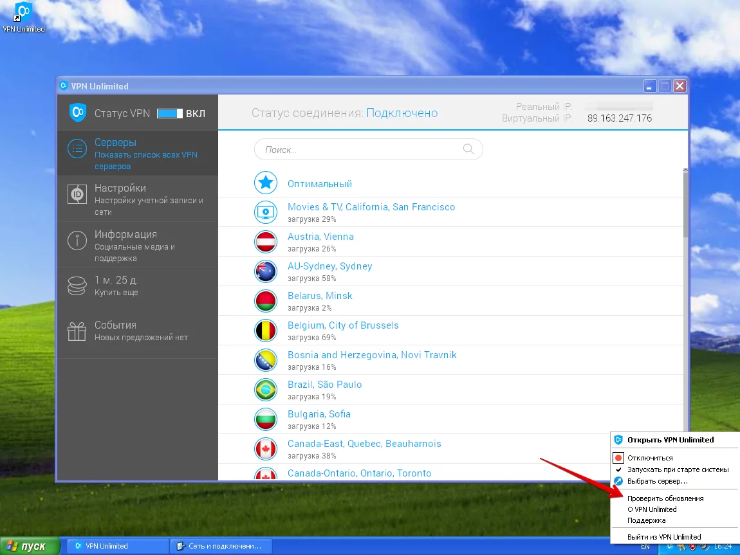Choose 'Отключиться' in the tray menu
This screenshot has width=740, height=555.
pyautogui.click(x=650, y=458)
